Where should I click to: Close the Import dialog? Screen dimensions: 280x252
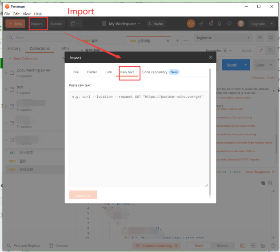click(x=211, y=57)
